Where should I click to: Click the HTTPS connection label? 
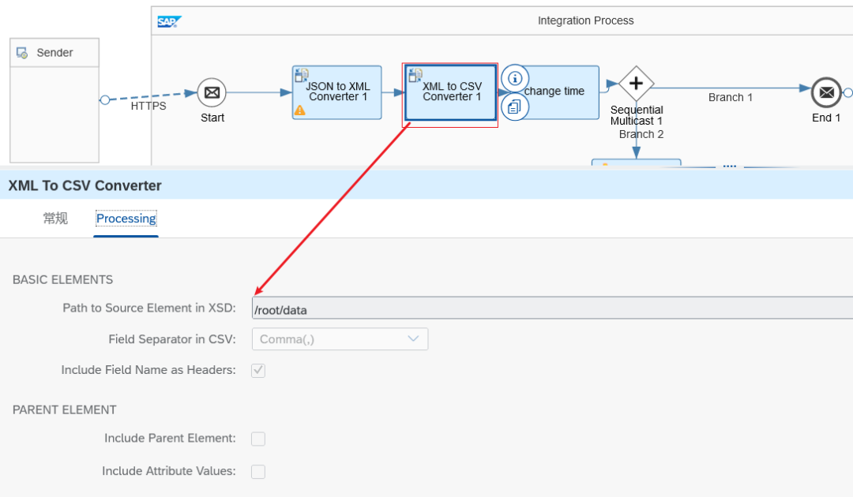point(148,106)
